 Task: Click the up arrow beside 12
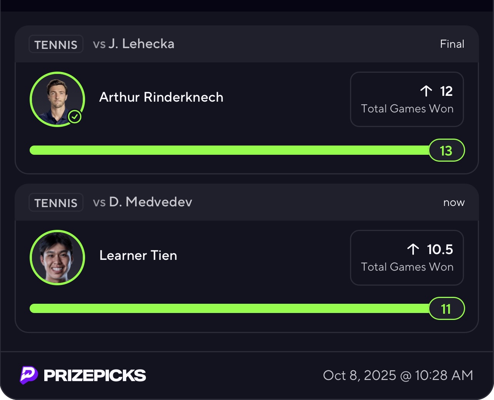coord(426,91)
